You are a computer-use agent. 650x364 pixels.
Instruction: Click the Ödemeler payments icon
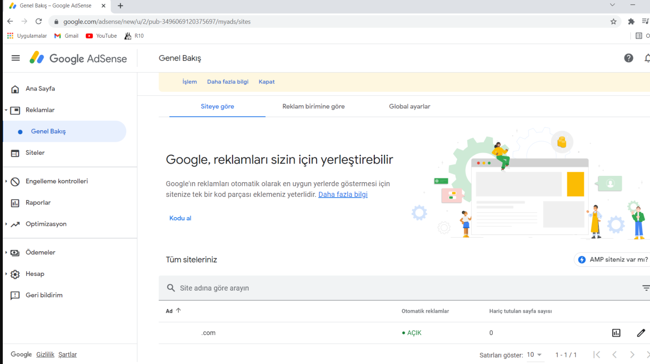(x=15, y=253)
